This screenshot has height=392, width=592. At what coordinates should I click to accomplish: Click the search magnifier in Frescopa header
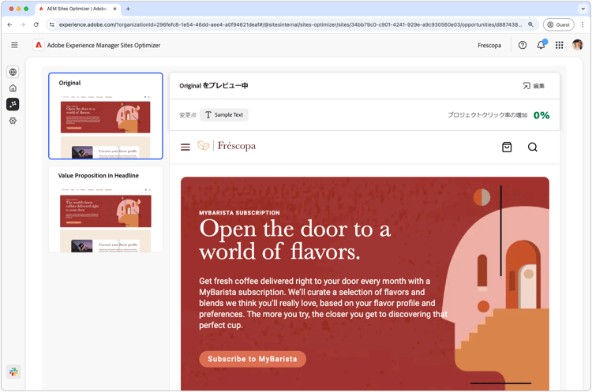(x=532, y=147)
